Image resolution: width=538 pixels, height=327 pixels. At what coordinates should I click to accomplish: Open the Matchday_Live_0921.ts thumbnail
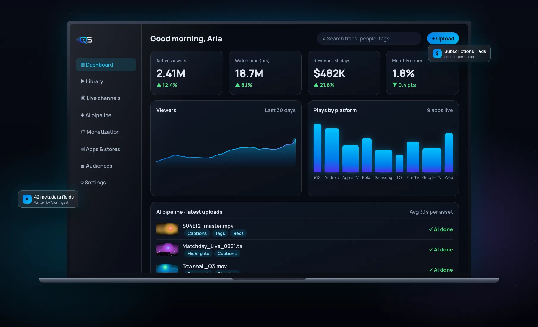[167, 249]
